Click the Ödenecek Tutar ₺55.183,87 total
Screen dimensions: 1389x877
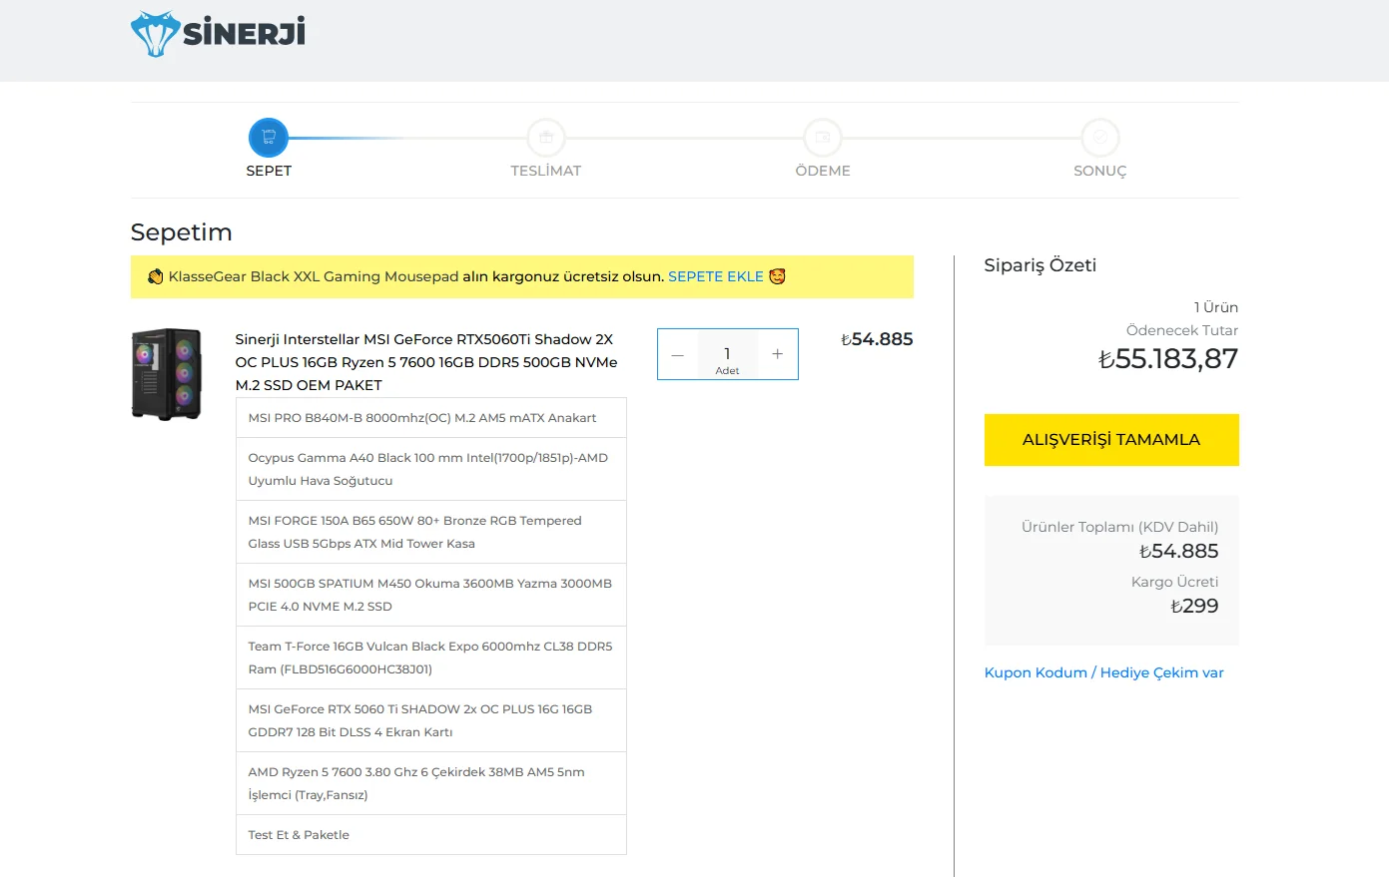(x=1168, y=358)
